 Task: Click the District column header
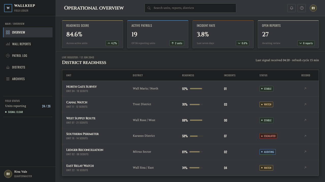pyautogui.click(x=138, y=75)
